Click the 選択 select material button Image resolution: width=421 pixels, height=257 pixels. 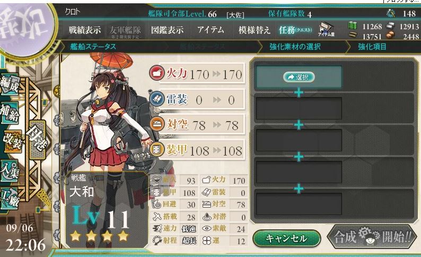(x=299, y=77)
